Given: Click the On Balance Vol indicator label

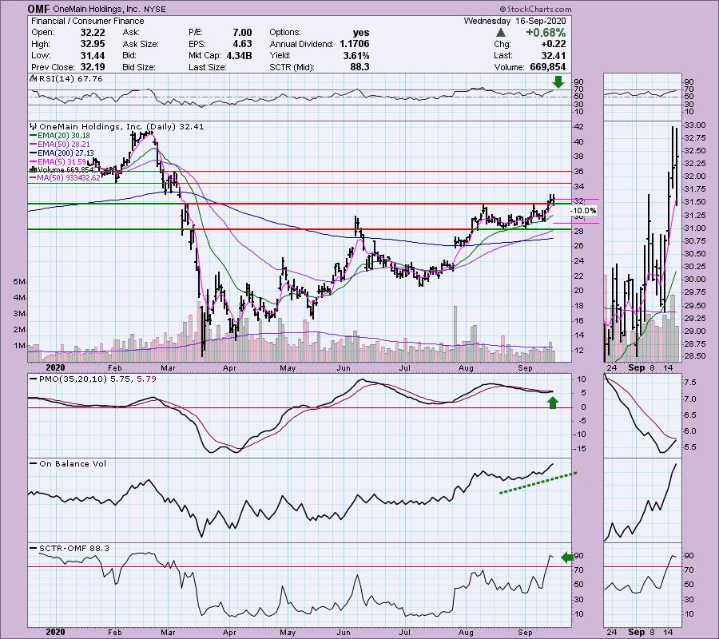Looking at the screenshot, I should click(x=73, y=464).
